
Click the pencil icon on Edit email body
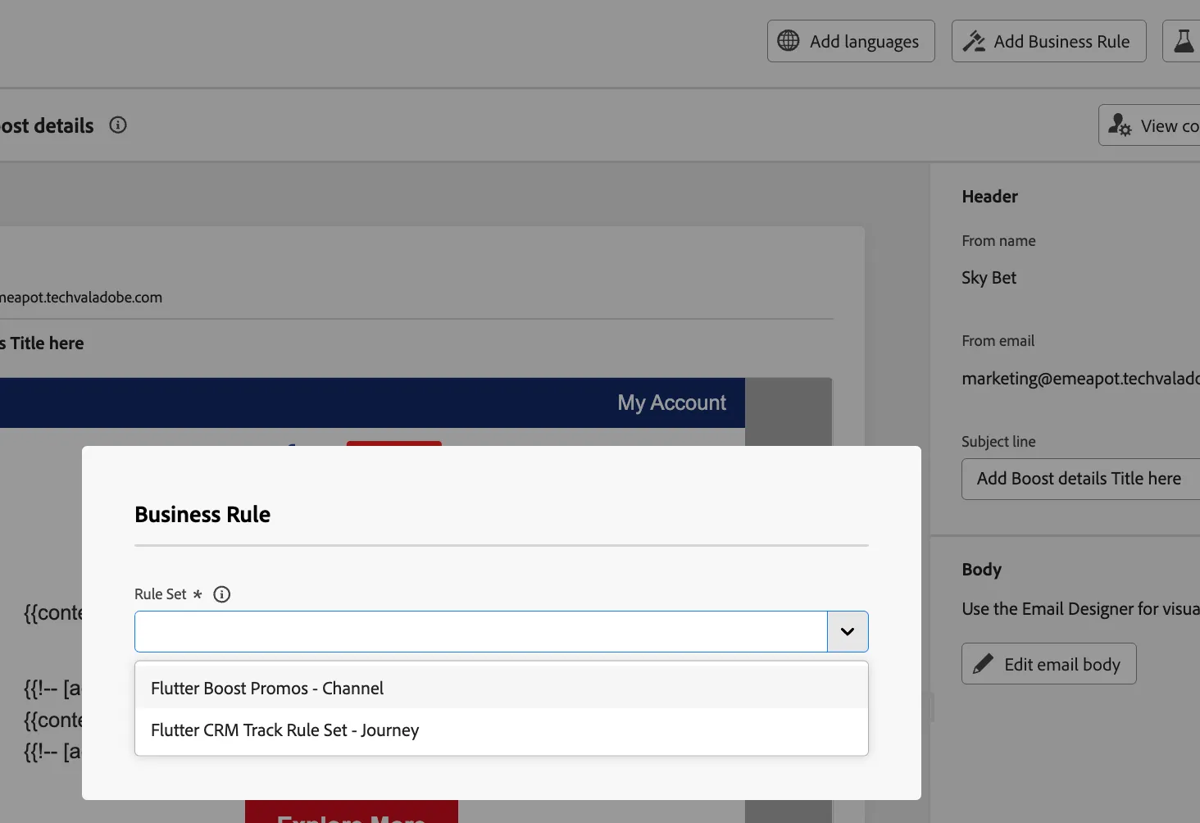point(983,664)
